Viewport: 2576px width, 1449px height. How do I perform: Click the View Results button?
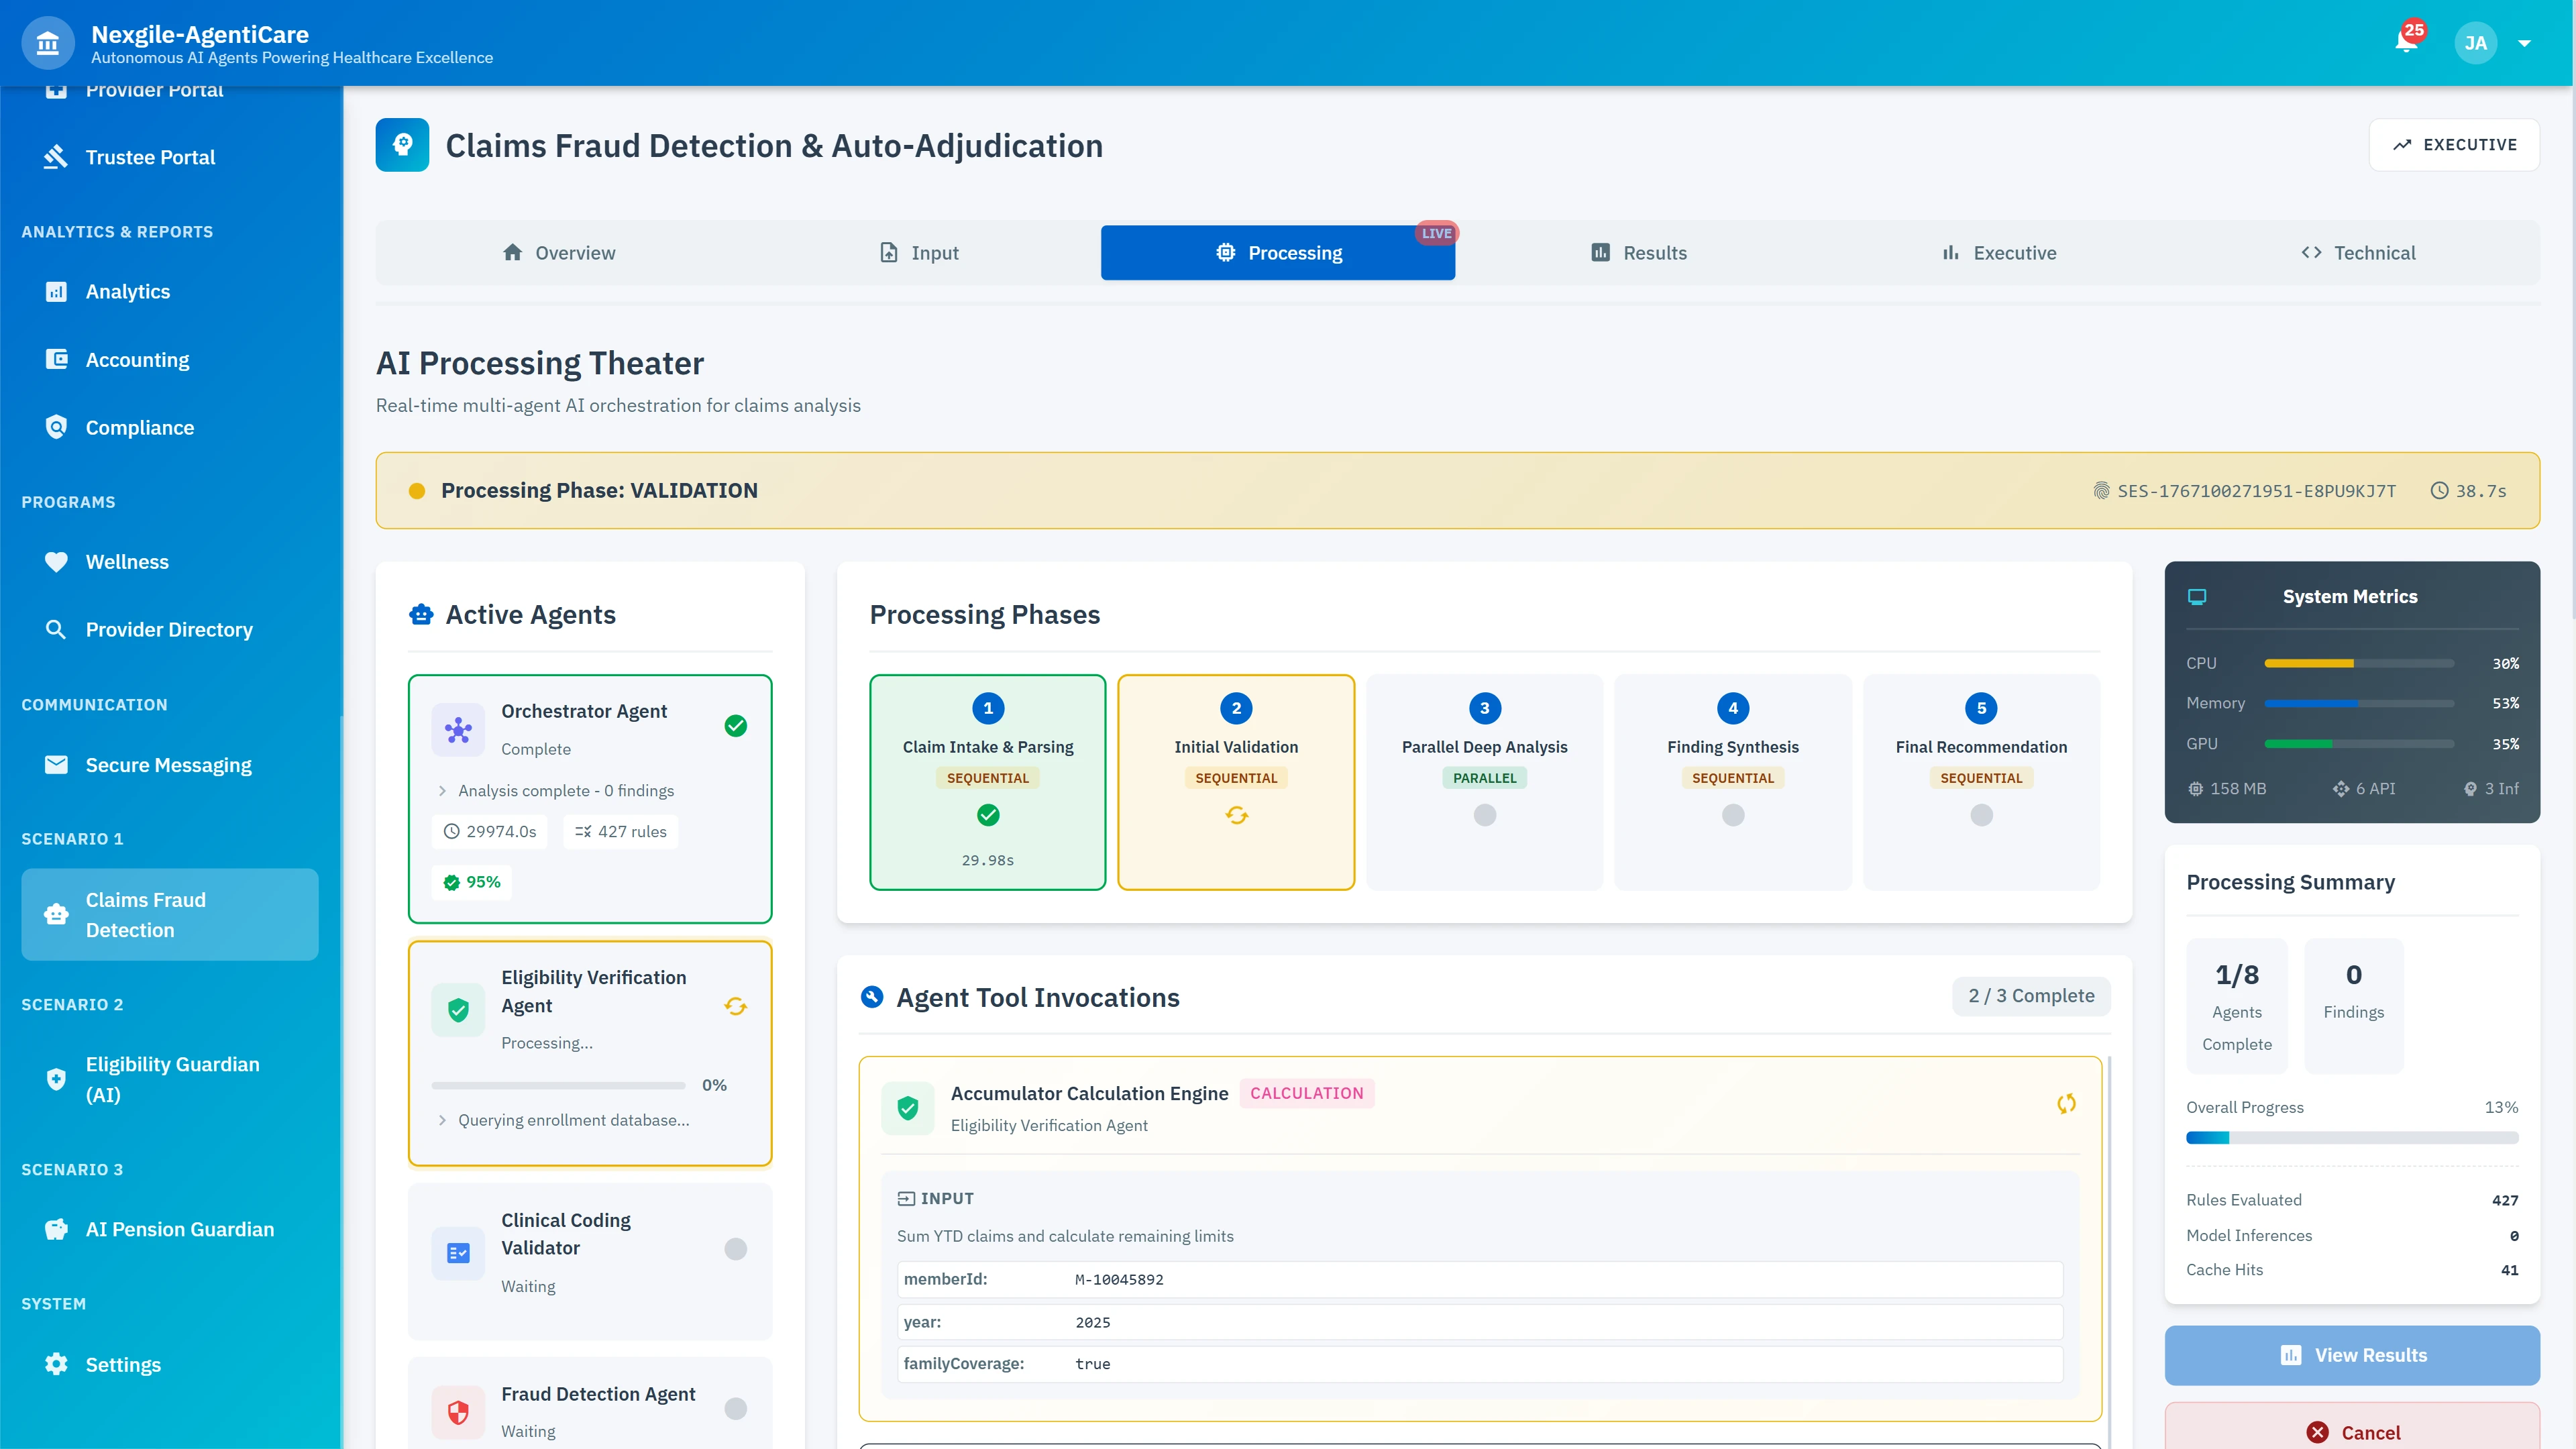pyautogui.click(x=2352, y=1355)
